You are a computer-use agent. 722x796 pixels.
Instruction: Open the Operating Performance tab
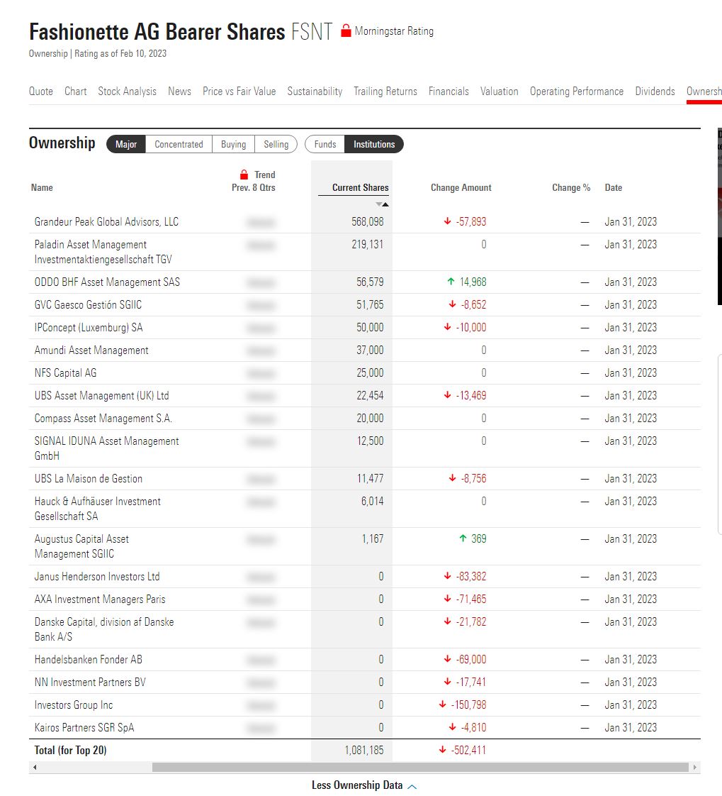tap(577, 92)
